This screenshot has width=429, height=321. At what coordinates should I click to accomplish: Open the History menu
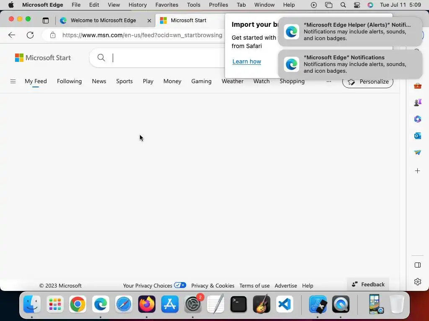tap(137, 5)
